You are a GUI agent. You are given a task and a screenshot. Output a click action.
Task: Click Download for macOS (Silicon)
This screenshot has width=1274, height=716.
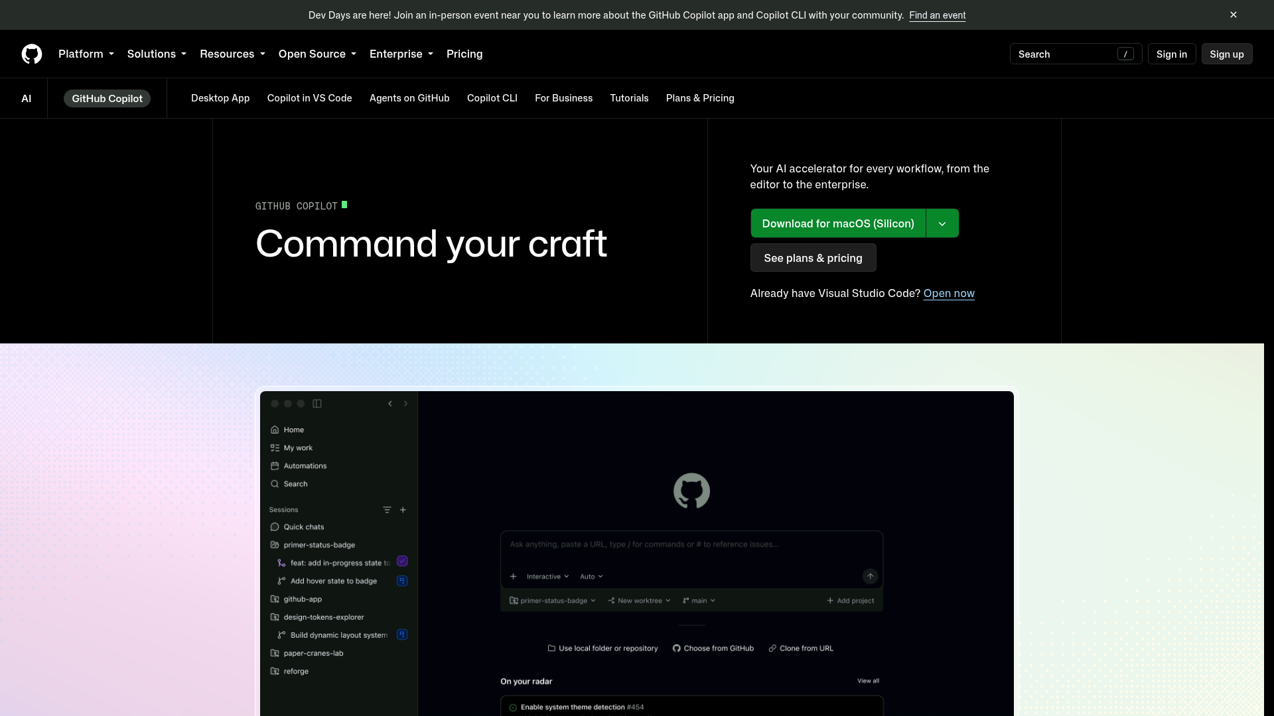(838, 223)
